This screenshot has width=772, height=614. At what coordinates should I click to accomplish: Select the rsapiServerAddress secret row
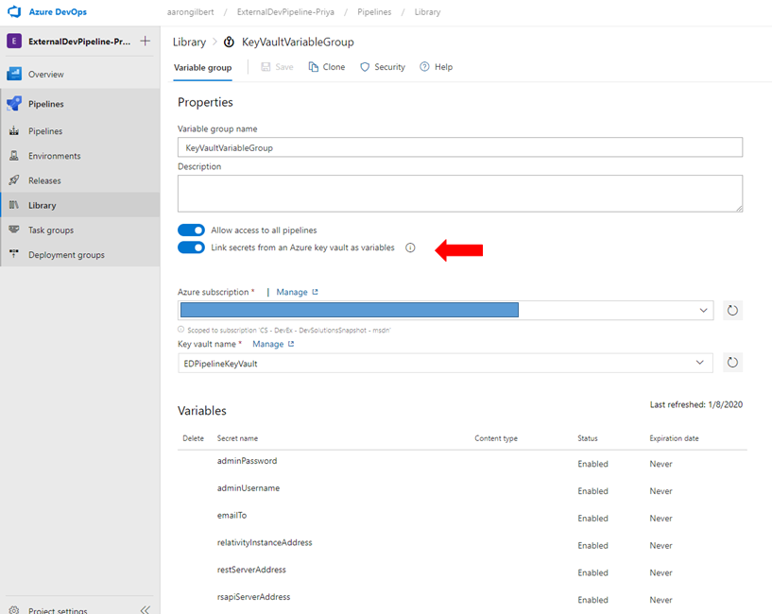tap(462, 599)
